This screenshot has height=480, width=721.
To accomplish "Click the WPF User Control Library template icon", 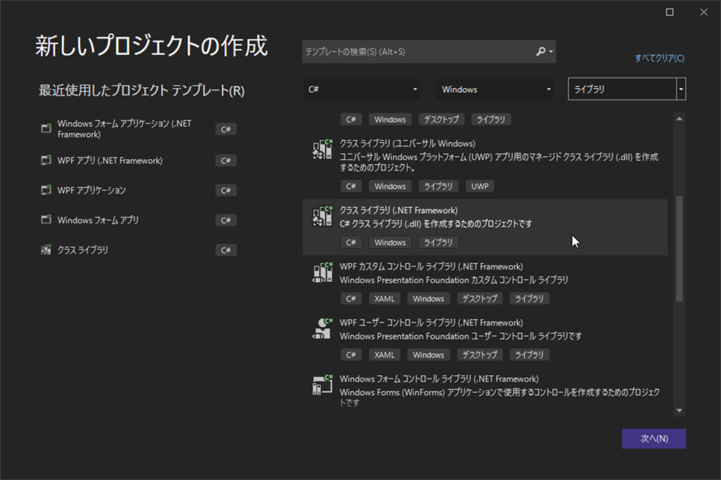I will click(322, 329).
